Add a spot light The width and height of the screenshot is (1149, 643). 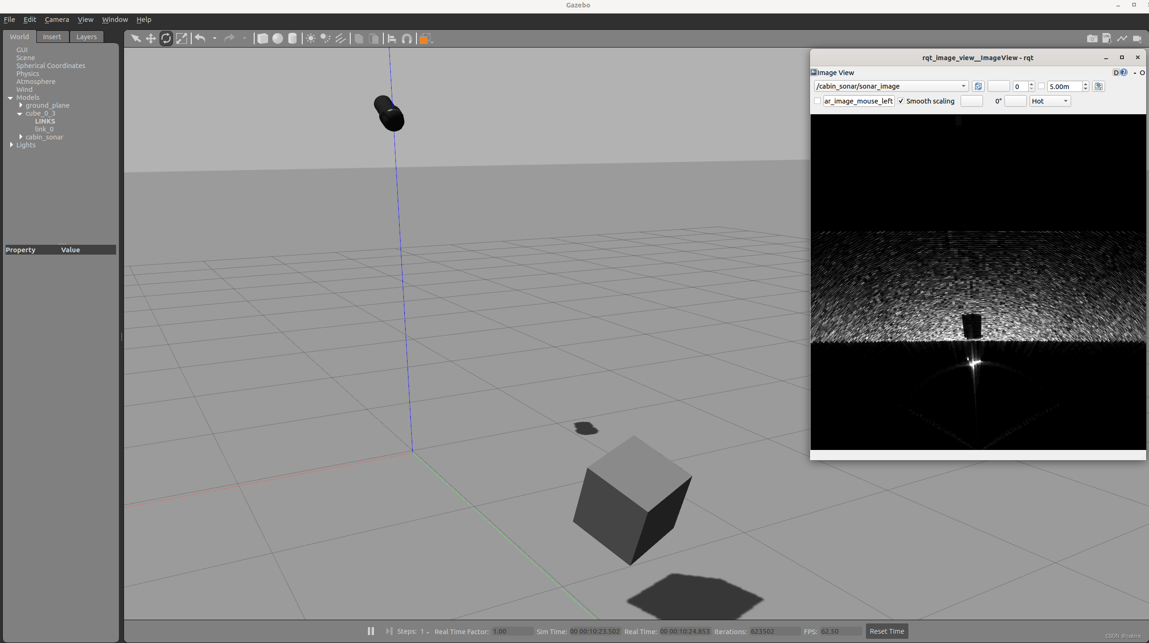[x=325, y=39]
